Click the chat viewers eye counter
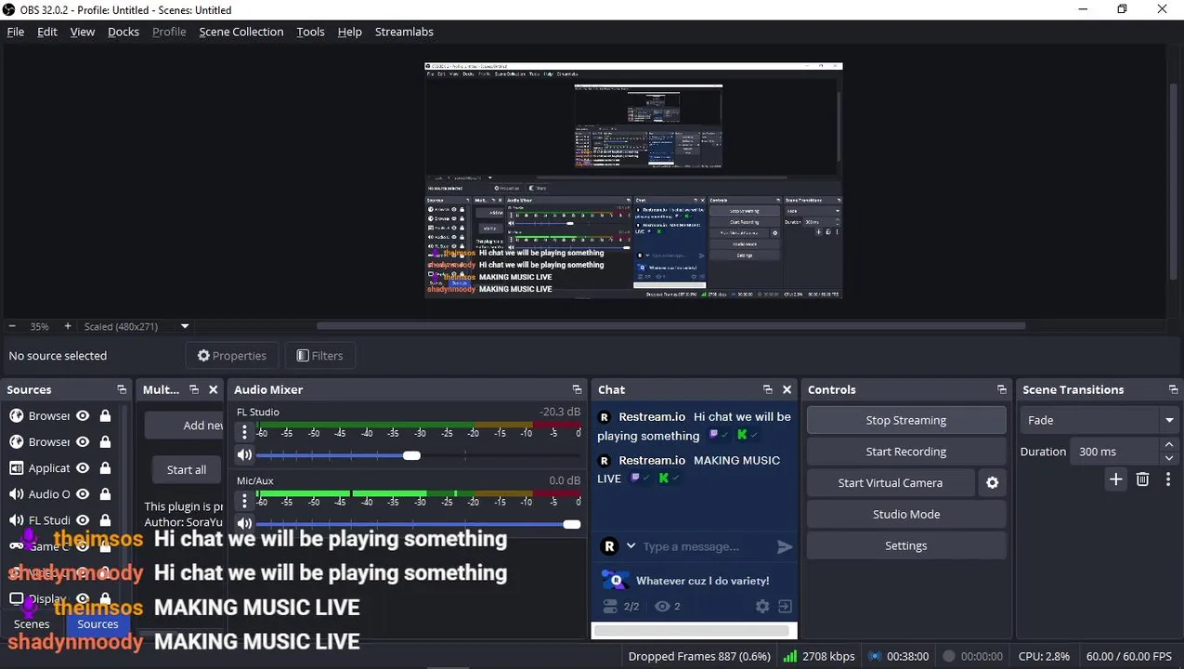 [x=668, y=606]
